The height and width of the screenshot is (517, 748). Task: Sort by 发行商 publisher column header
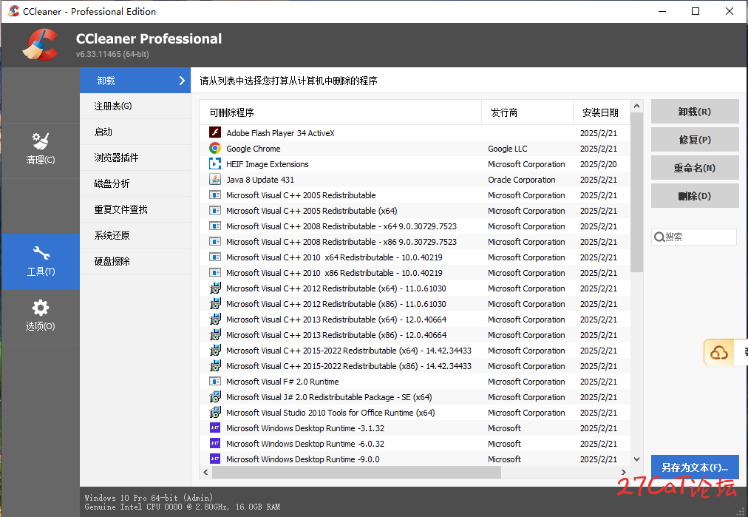[527, 112]
